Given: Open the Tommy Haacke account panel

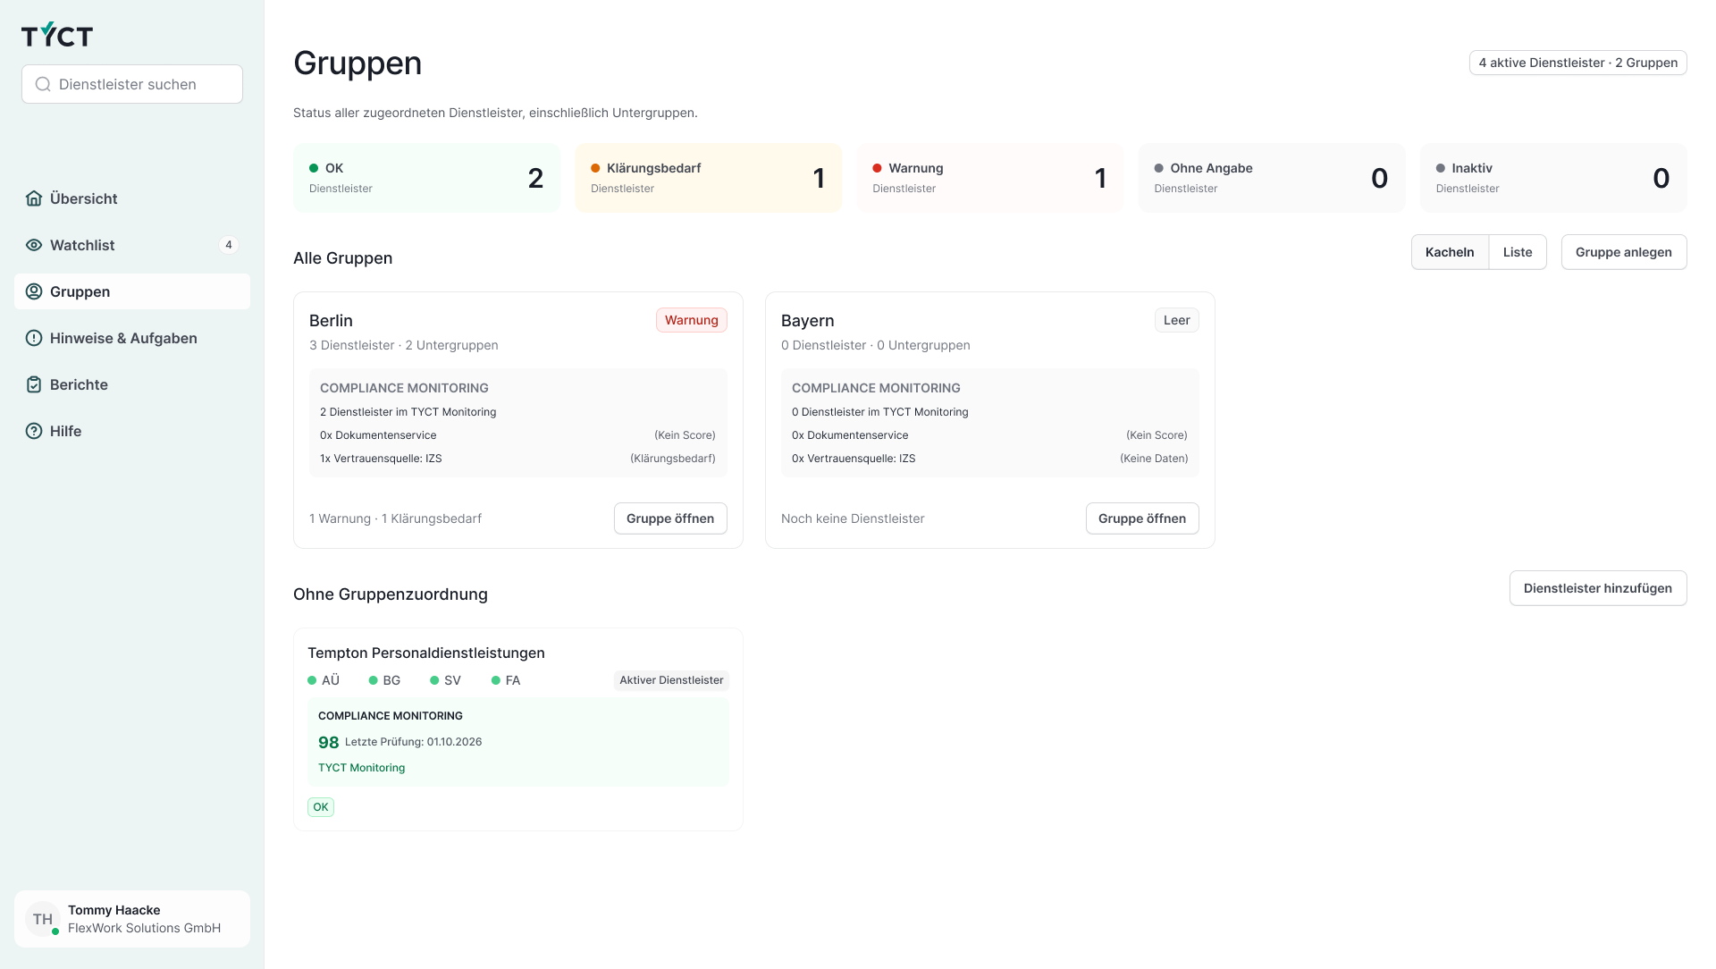Looking at the screenshot, I should click(132, 919).
